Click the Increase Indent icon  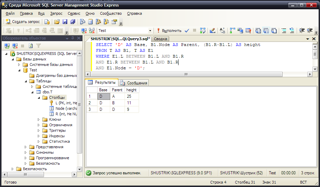tap(310, 31)
